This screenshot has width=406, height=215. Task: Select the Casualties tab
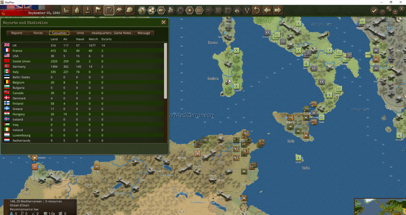point(59,33)
